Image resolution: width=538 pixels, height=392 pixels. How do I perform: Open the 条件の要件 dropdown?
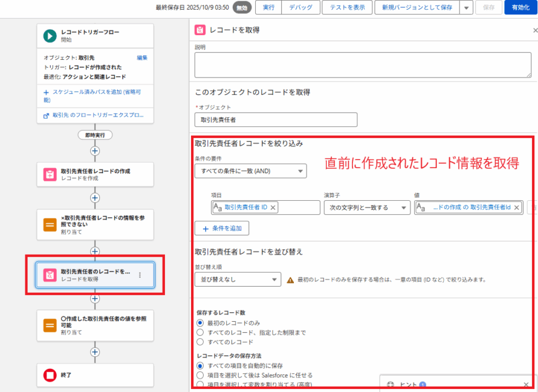tap(250, 171)
